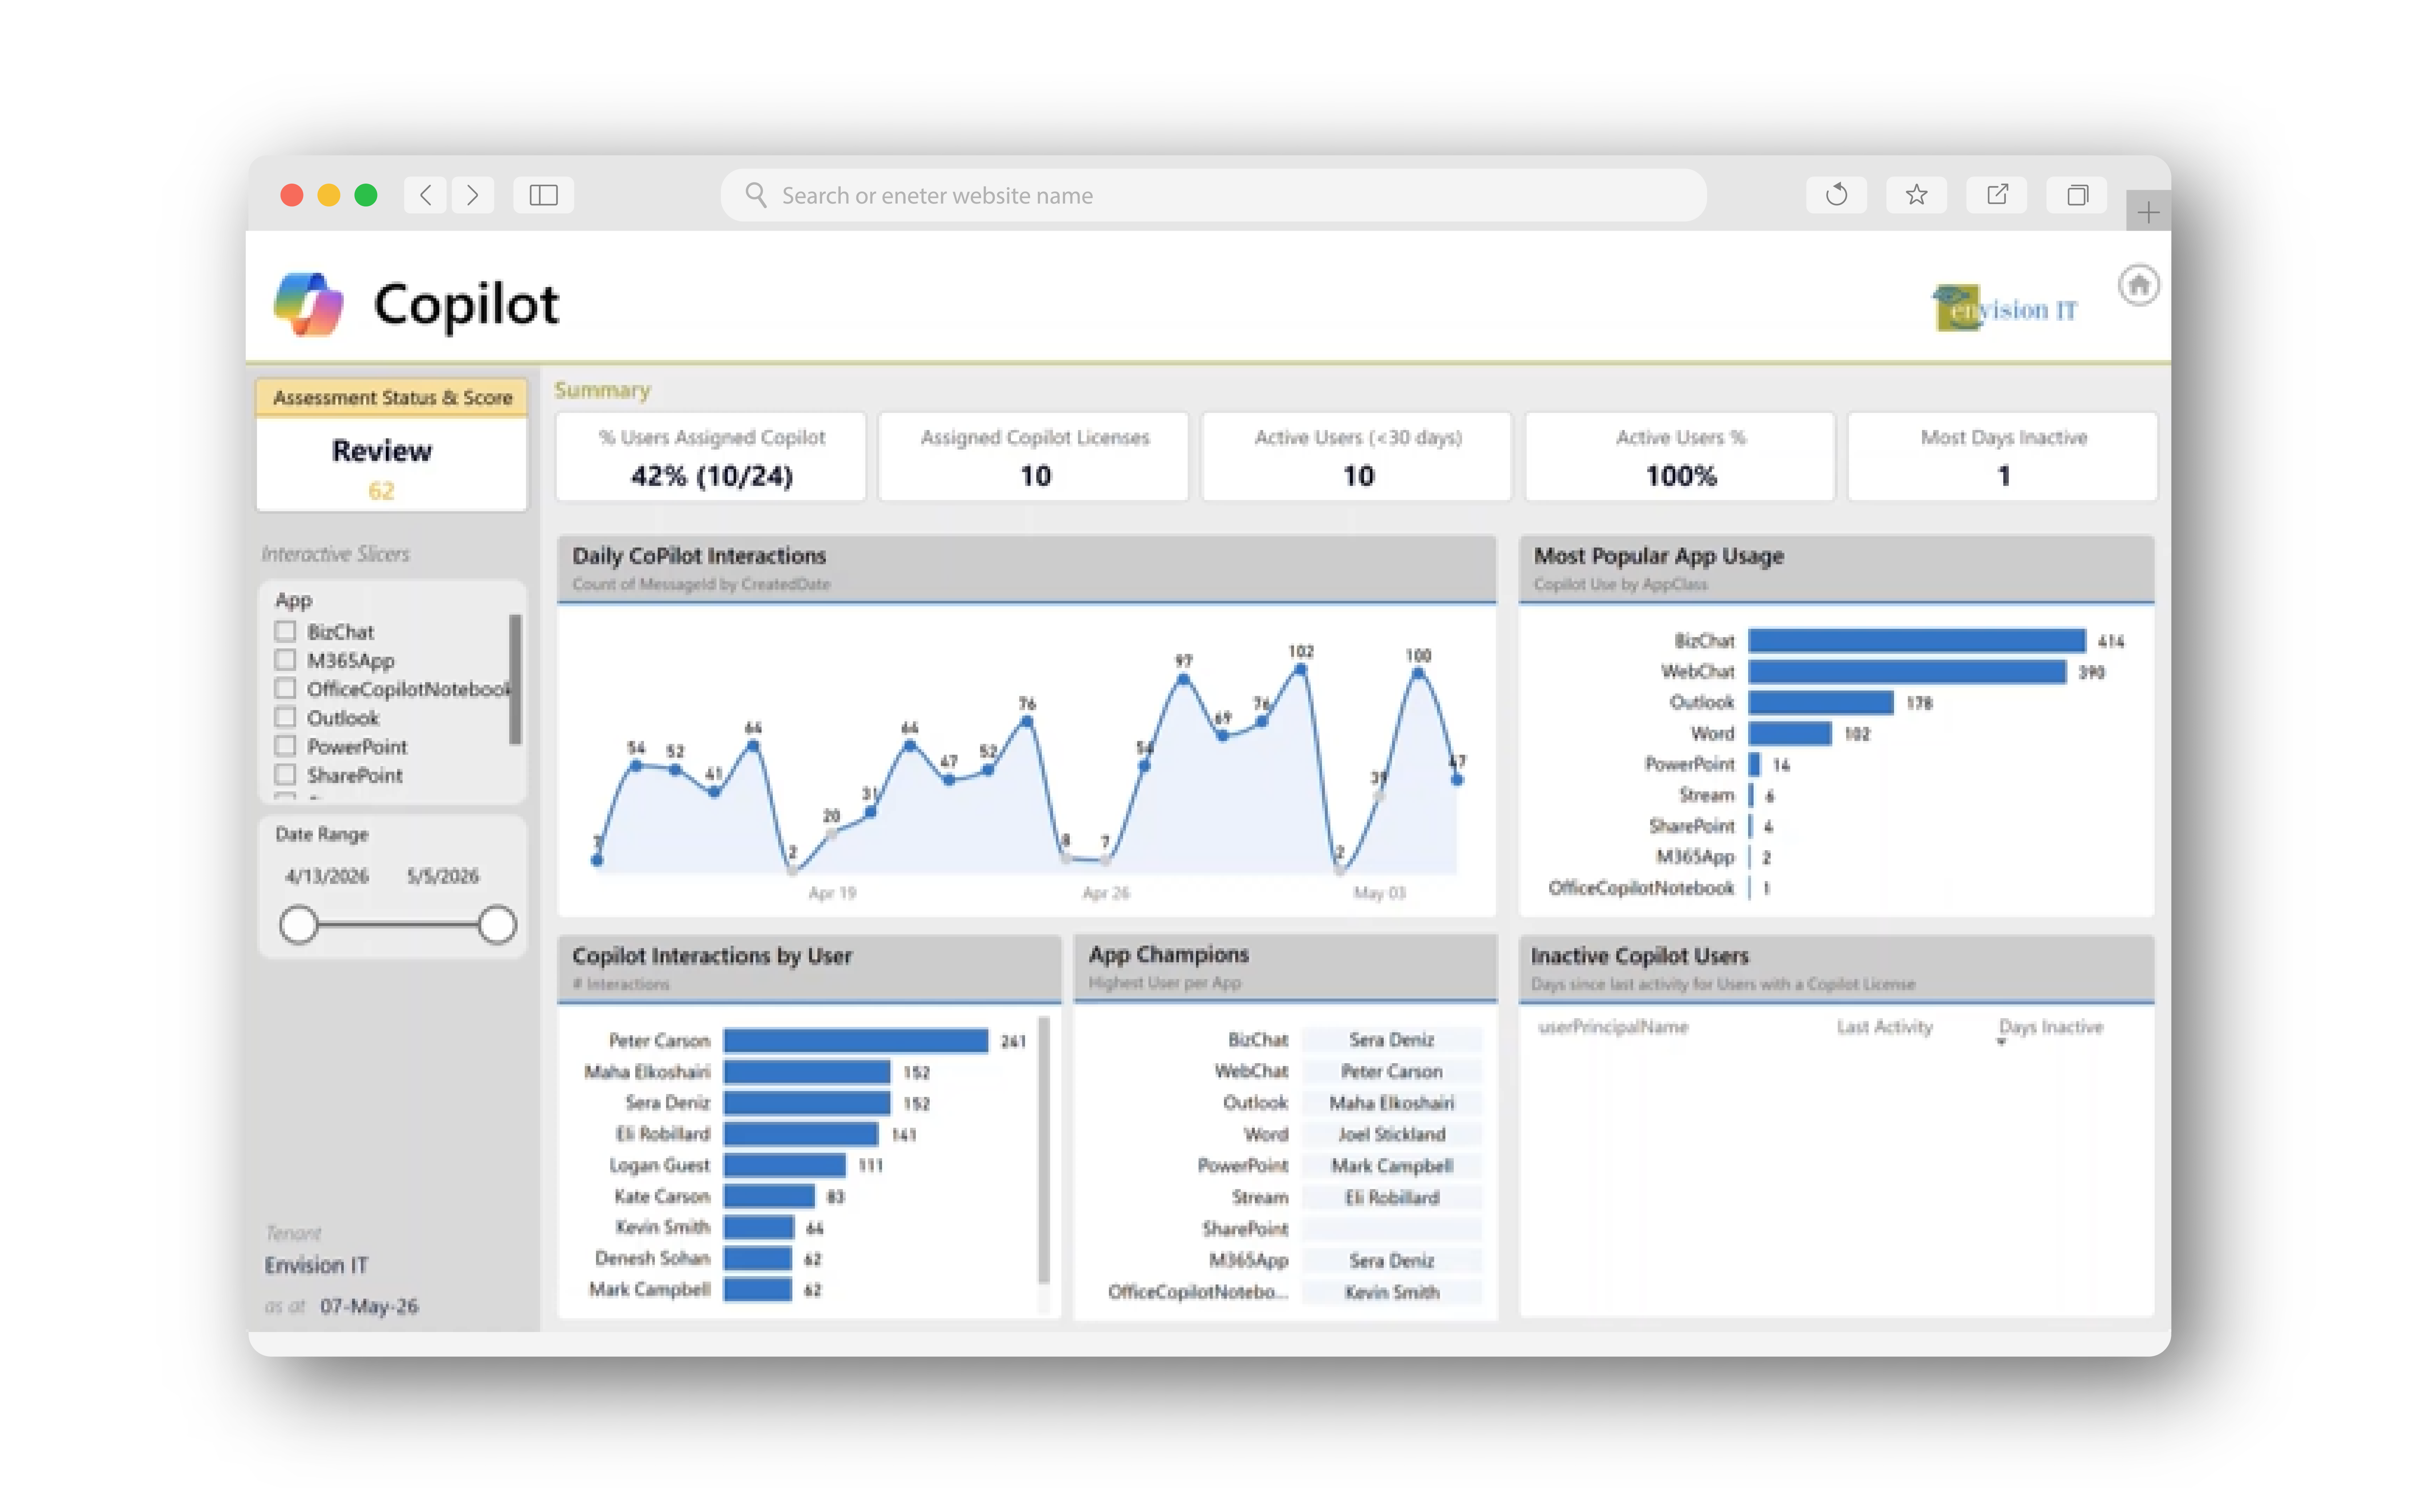The width and height of the screenshot is (2420, 1512).
Task: Click the Eli Robillard interactions bar
Action: pos(801,1134)
